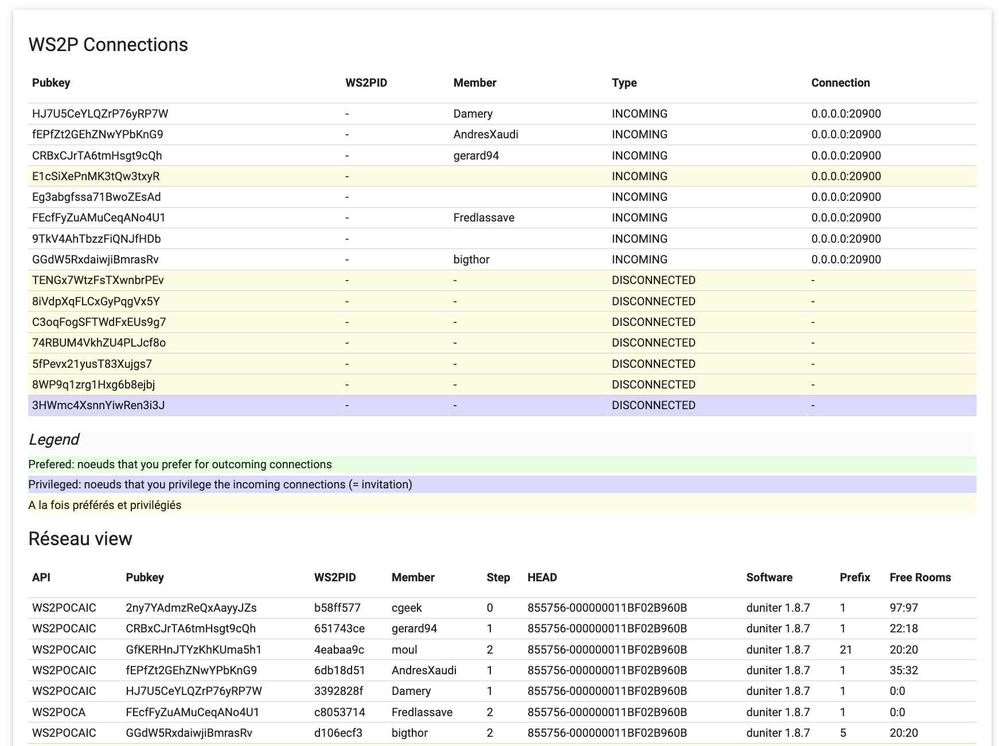Click WS2PID c8053714
999x746 pixels.
coord(339,712)
